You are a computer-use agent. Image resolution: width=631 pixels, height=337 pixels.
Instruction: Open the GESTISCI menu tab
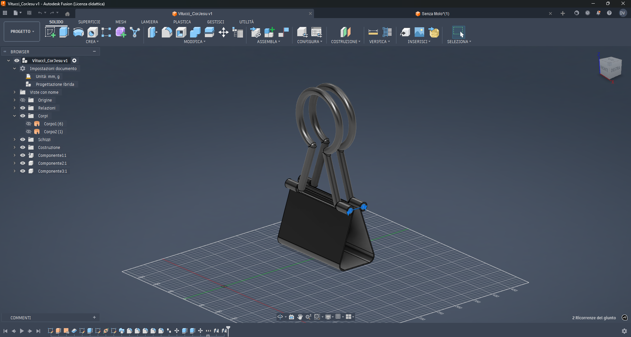pos(216,22)
